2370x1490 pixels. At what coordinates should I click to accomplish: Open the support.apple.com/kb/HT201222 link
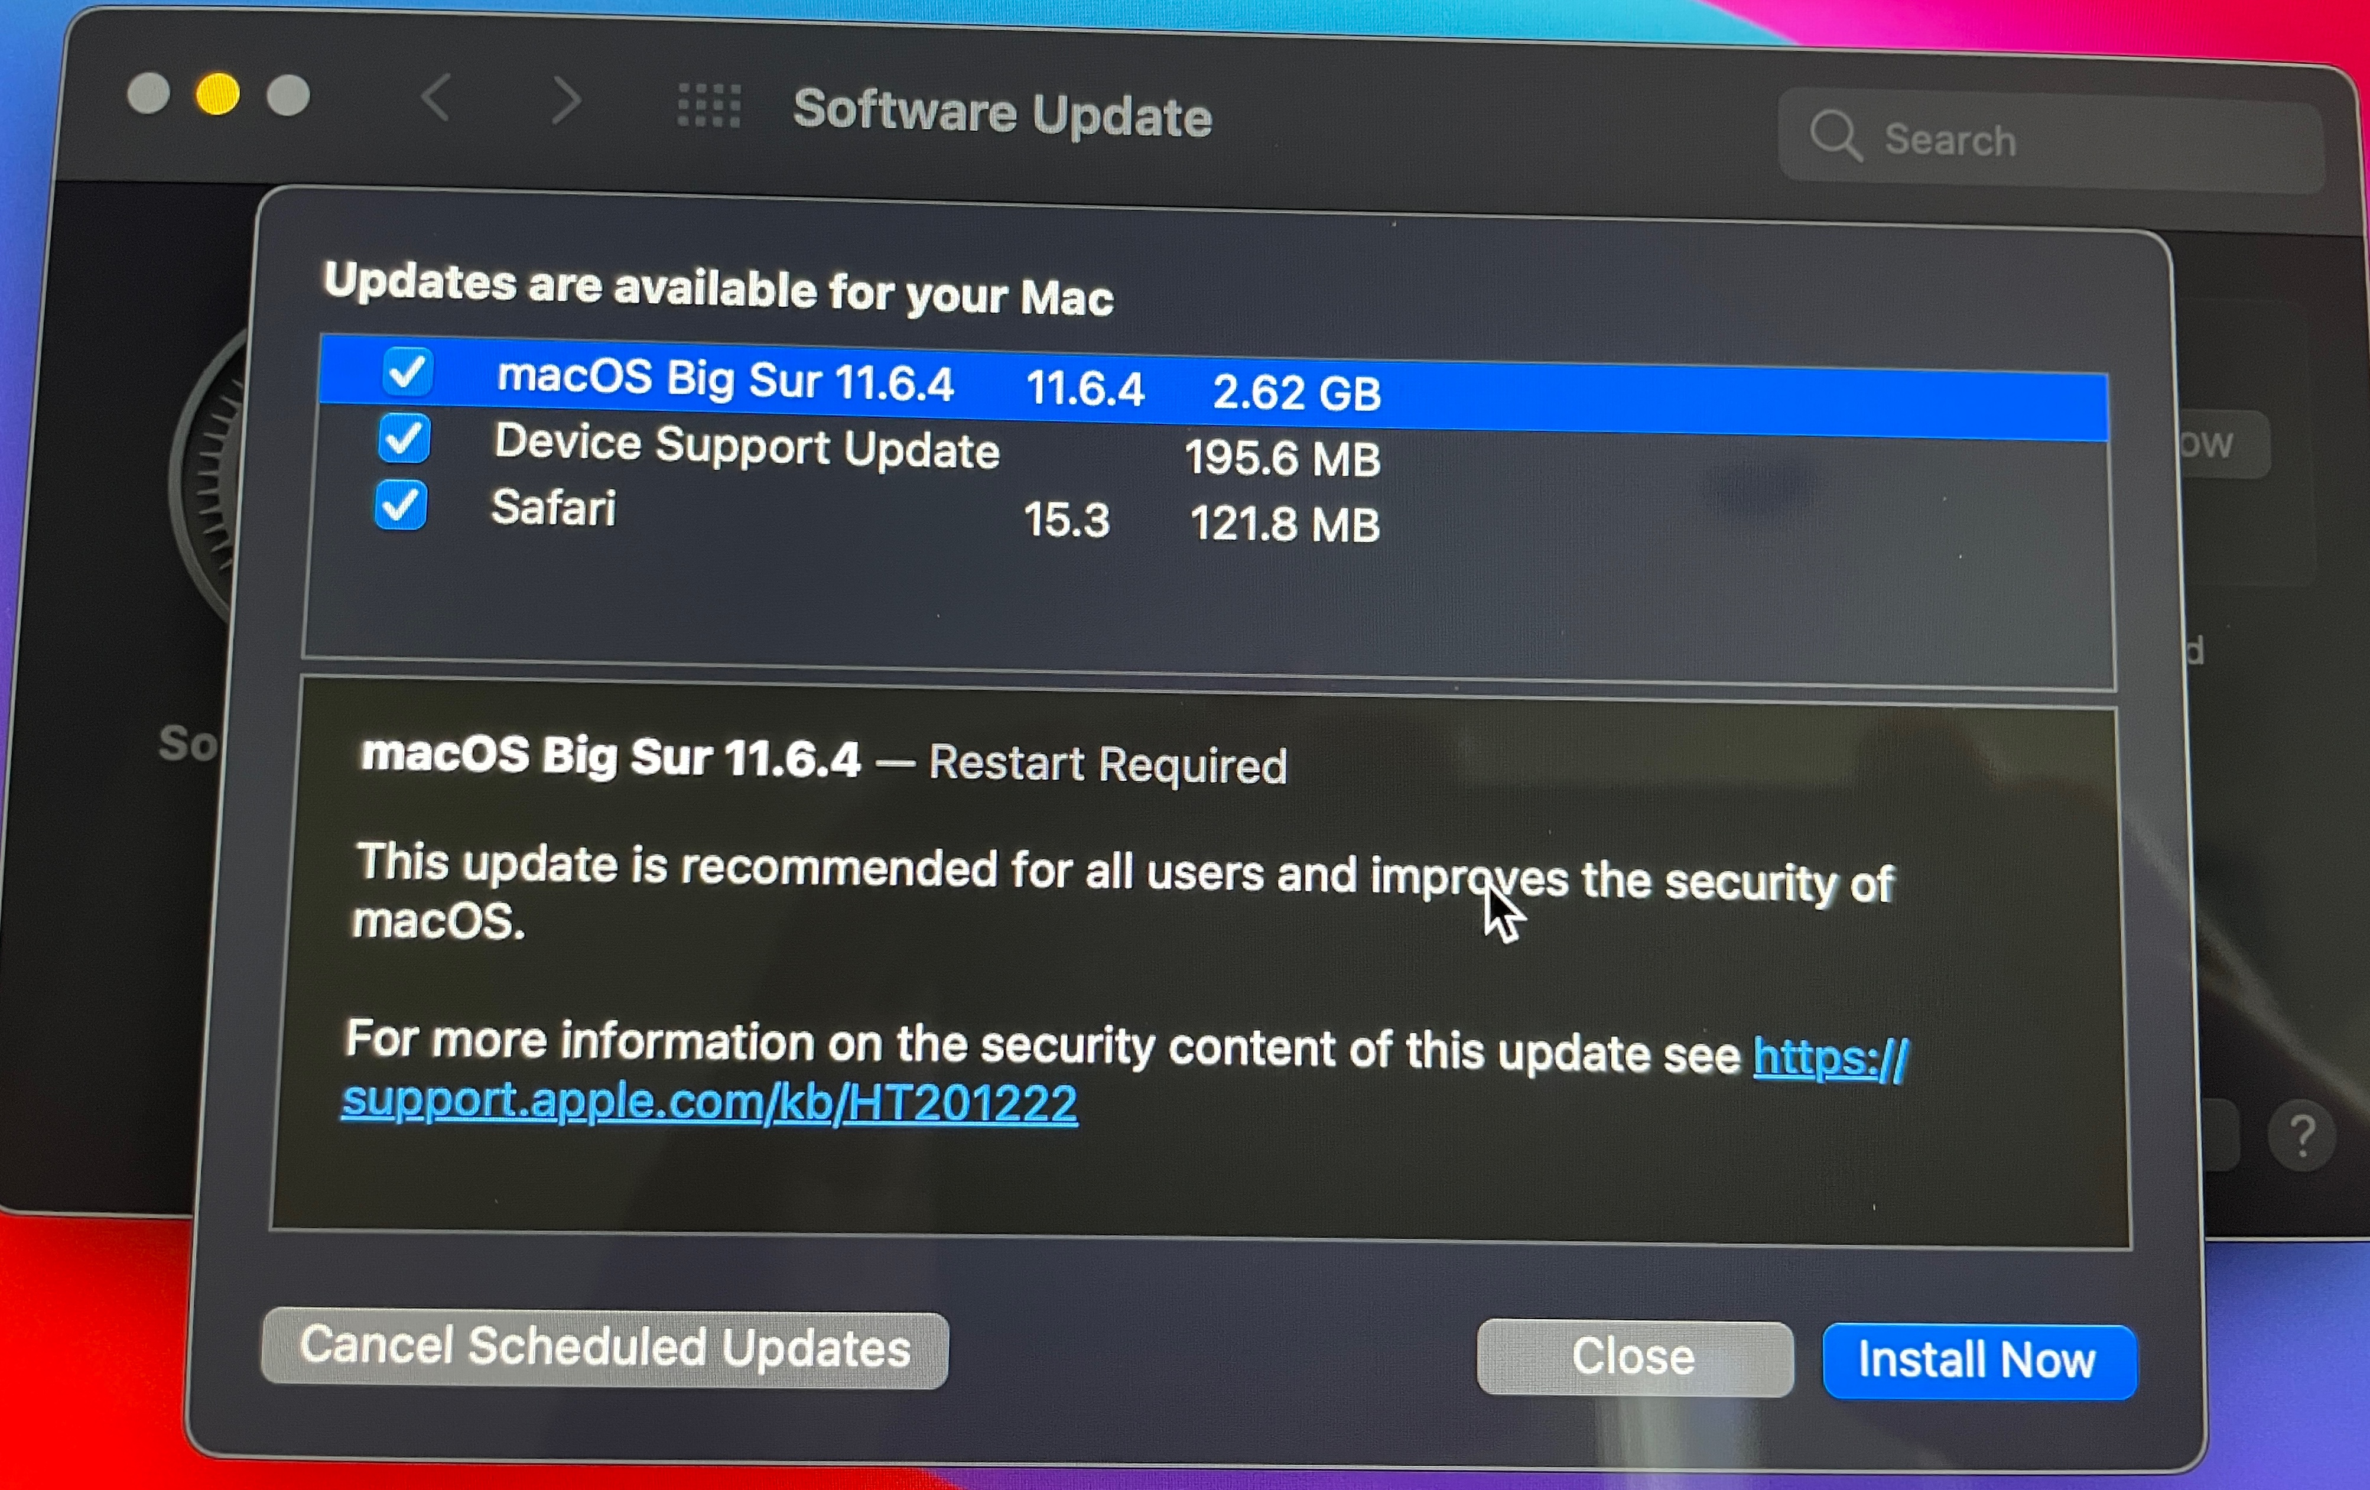coord(708,1102)
